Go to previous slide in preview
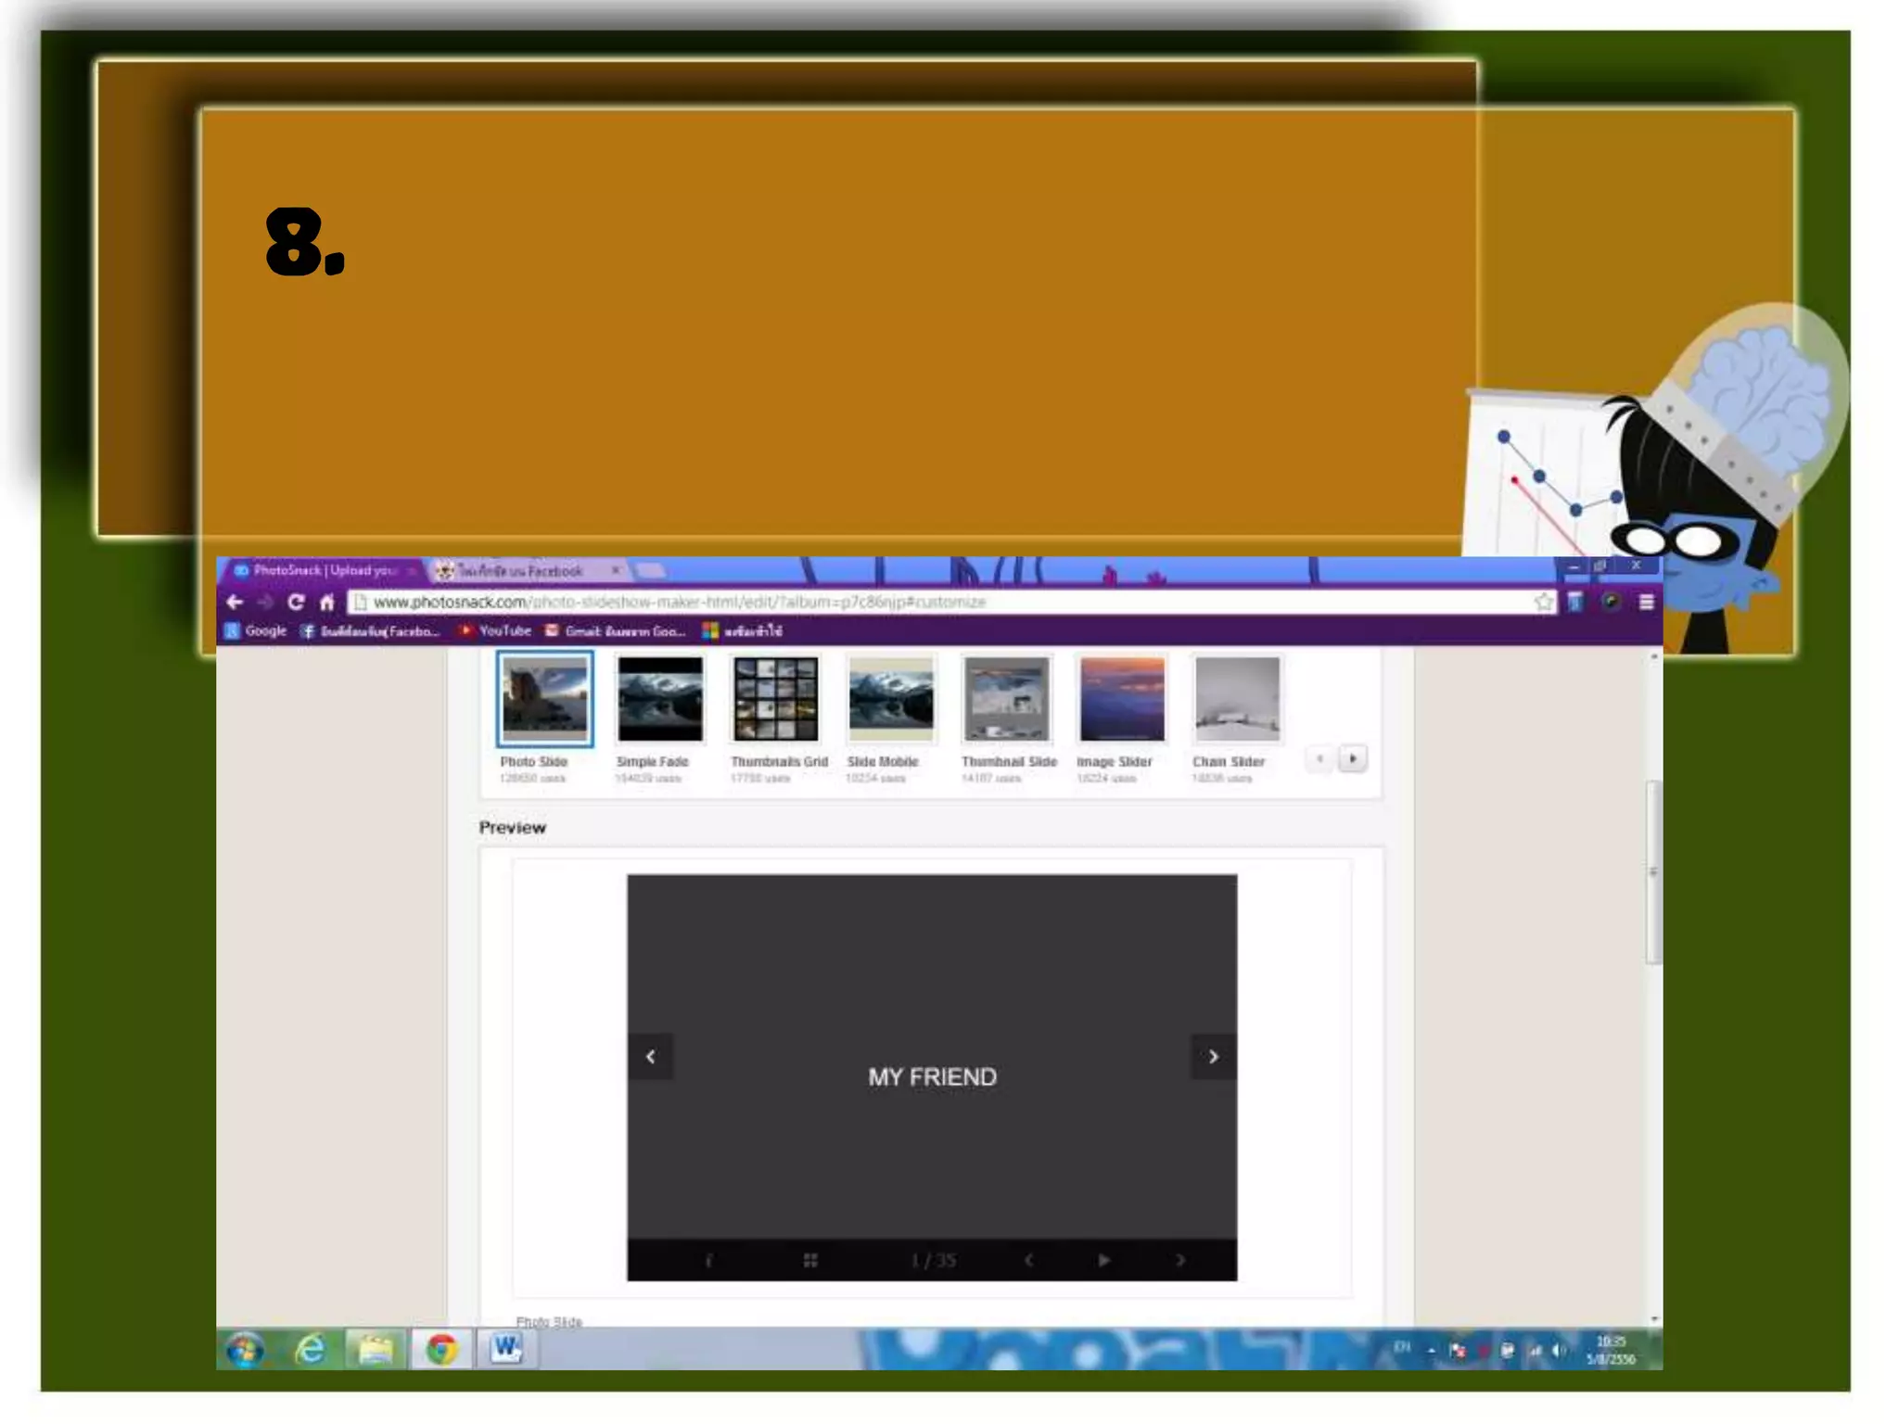 (651, 1057)
